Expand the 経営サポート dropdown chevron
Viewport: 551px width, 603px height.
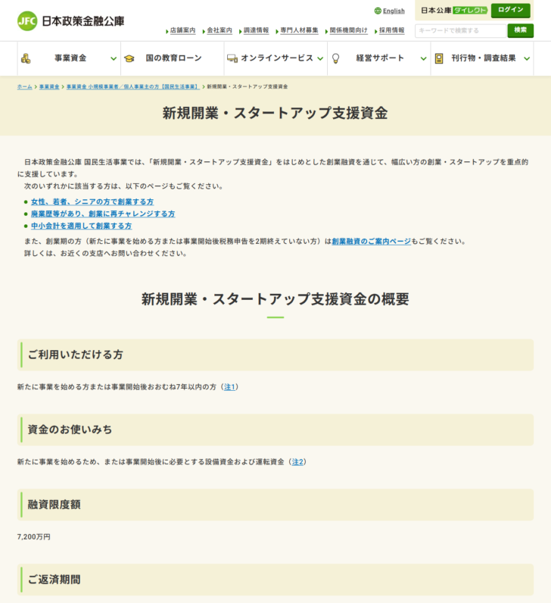423,59
